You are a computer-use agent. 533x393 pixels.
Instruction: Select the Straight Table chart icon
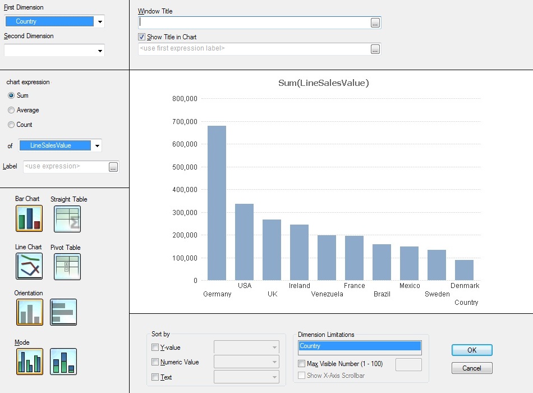[67, 218]
